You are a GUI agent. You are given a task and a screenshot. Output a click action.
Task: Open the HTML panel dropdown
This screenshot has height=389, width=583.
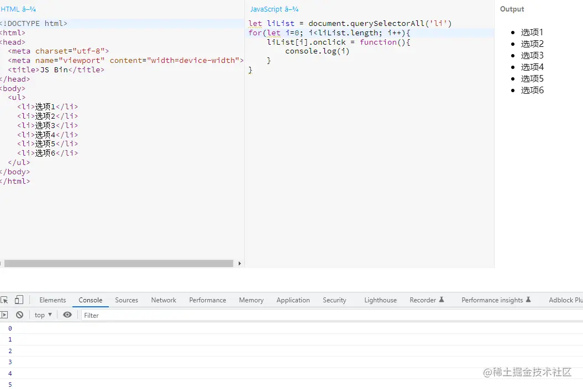pos(18,9)
